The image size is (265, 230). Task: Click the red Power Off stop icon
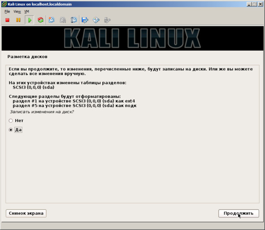[x=7, y=20]
